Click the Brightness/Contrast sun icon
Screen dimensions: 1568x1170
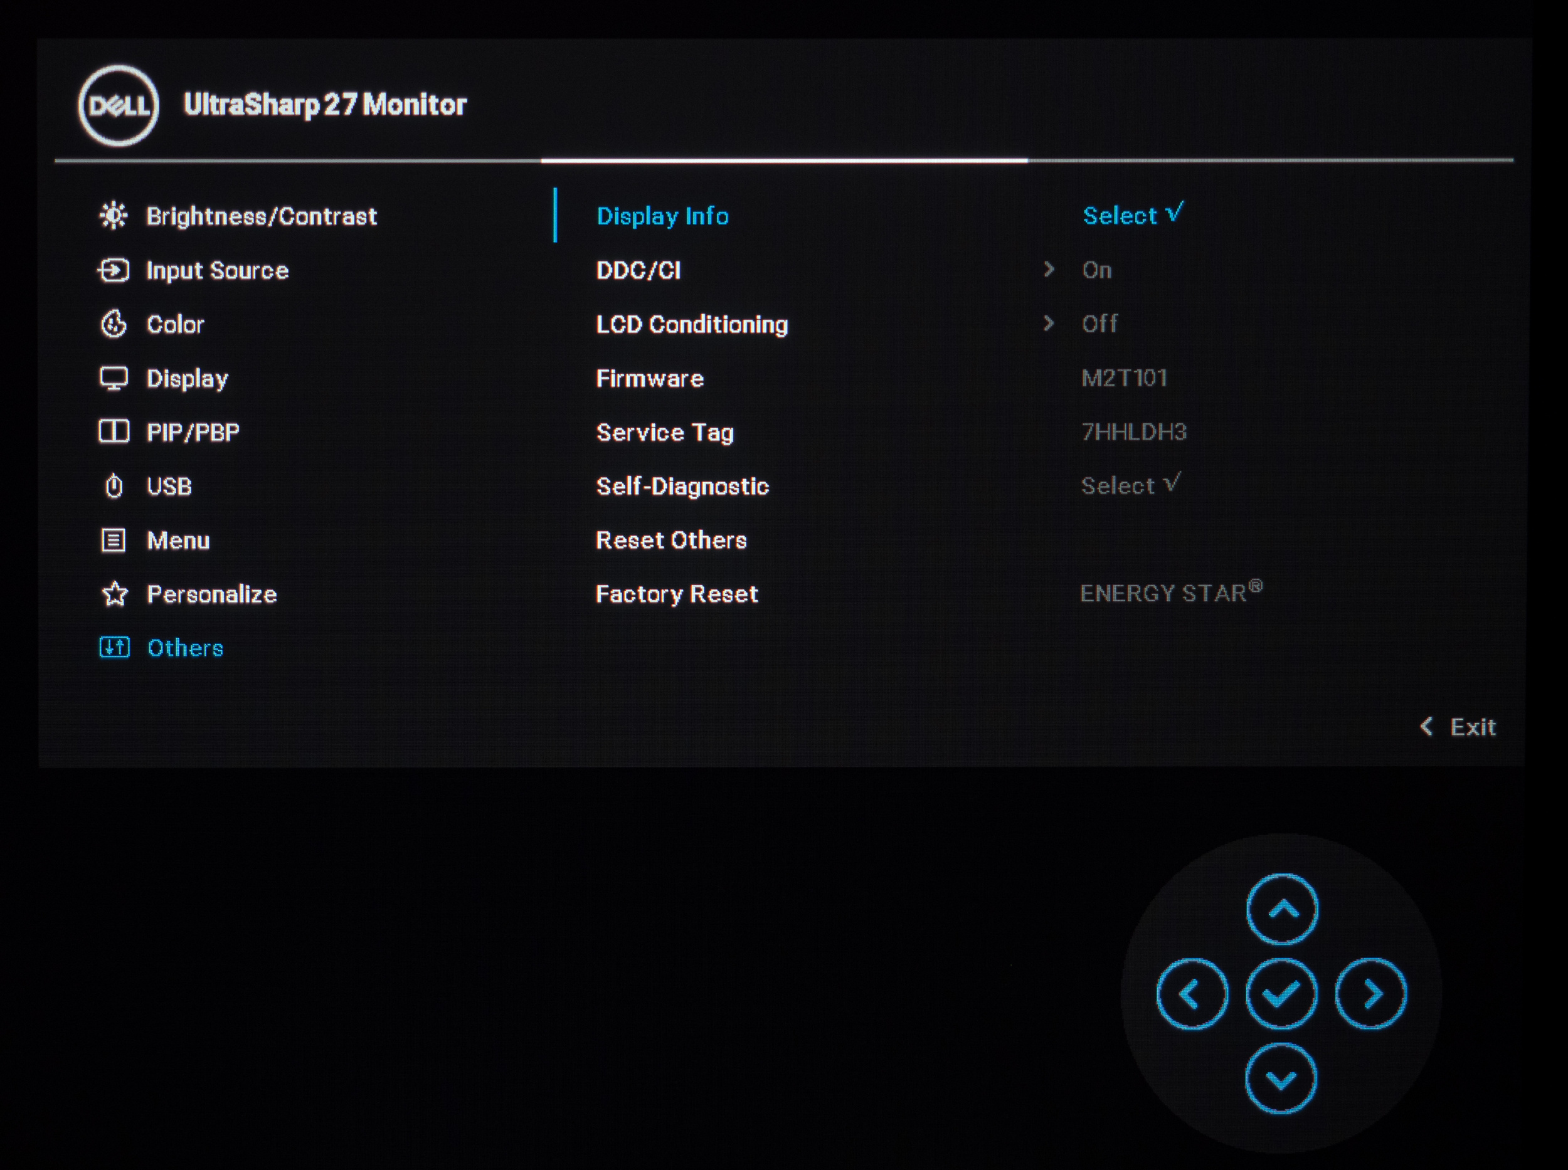(x=114, y=215)
